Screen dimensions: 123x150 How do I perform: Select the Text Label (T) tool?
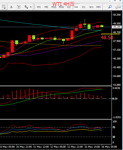pyautogui.click(x=19, y=7)
